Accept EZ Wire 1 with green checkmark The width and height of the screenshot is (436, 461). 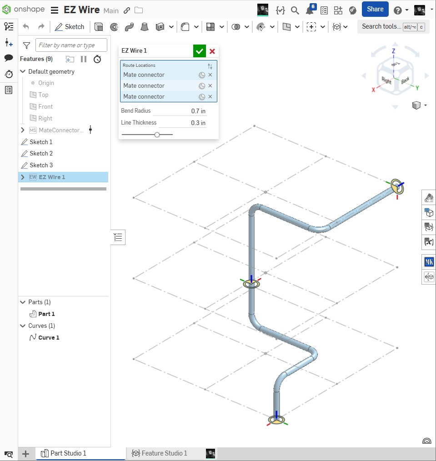199,51
